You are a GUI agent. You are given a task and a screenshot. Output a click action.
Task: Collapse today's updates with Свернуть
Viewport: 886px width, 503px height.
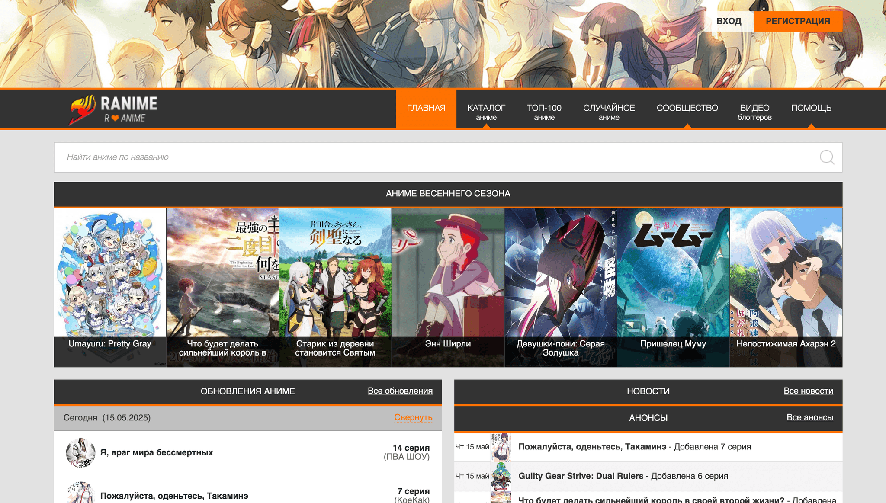click(x=413, y=418)
